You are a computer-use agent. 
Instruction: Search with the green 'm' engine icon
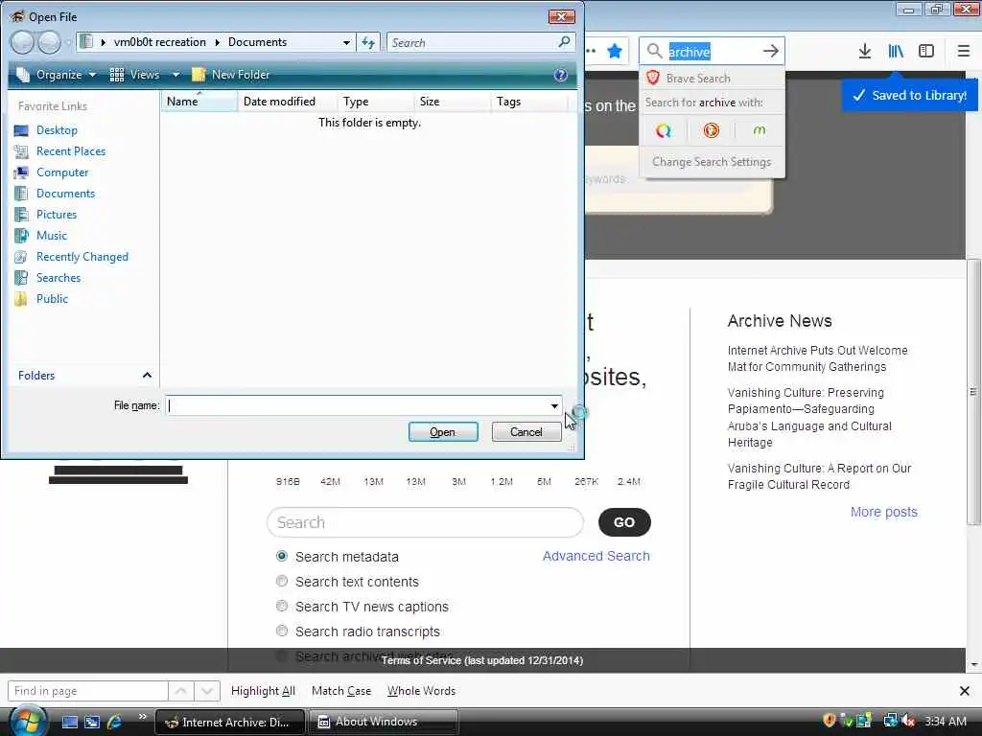(760, 130)
